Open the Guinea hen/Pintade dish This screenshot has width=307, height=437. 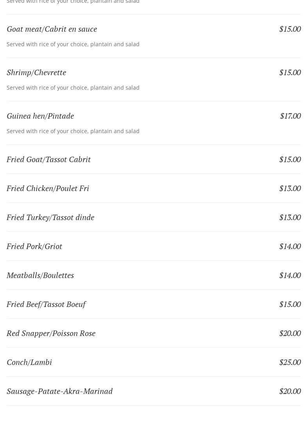click(x=40, y=116)
